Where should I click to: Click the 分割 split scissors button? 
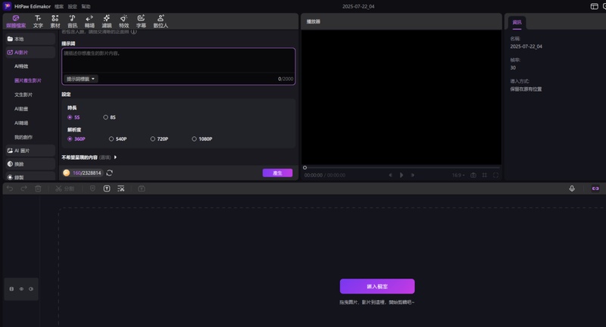(64, 188)
